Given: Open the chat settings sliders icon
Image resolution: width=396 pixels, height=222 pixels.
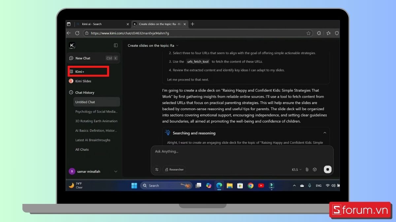Looking at the screenshot, I should pyautogui.click(x=157, y=169).
